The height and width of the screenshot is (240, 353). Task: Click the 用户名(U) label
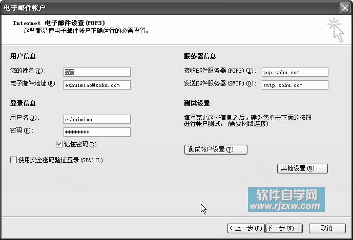tap(25, 118)
